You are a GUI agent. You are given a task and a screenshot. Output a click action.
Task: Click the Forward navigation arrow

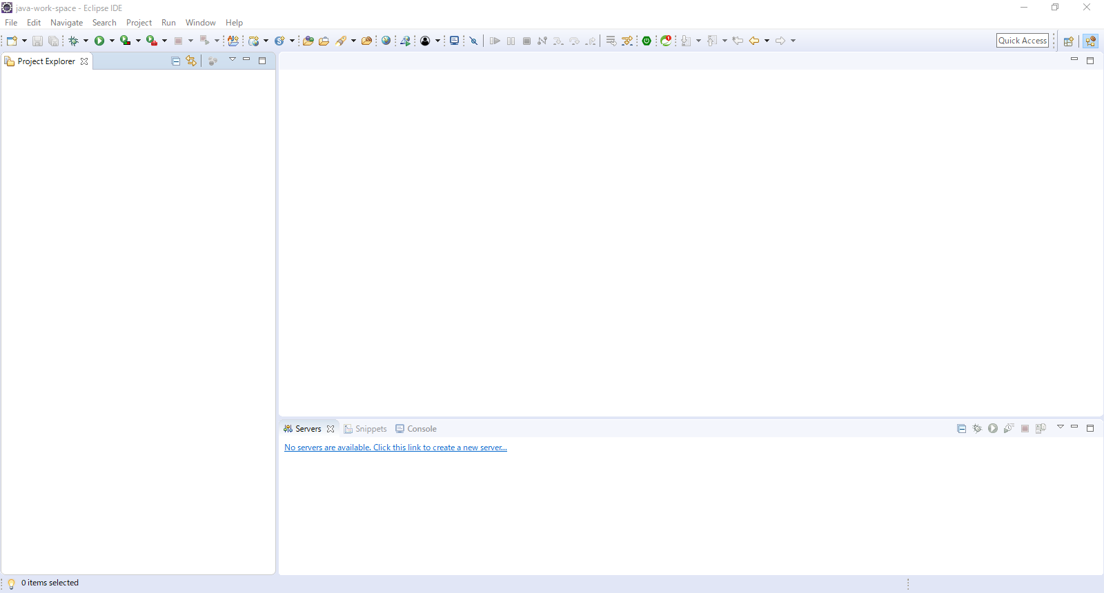[x=780, y=41]
